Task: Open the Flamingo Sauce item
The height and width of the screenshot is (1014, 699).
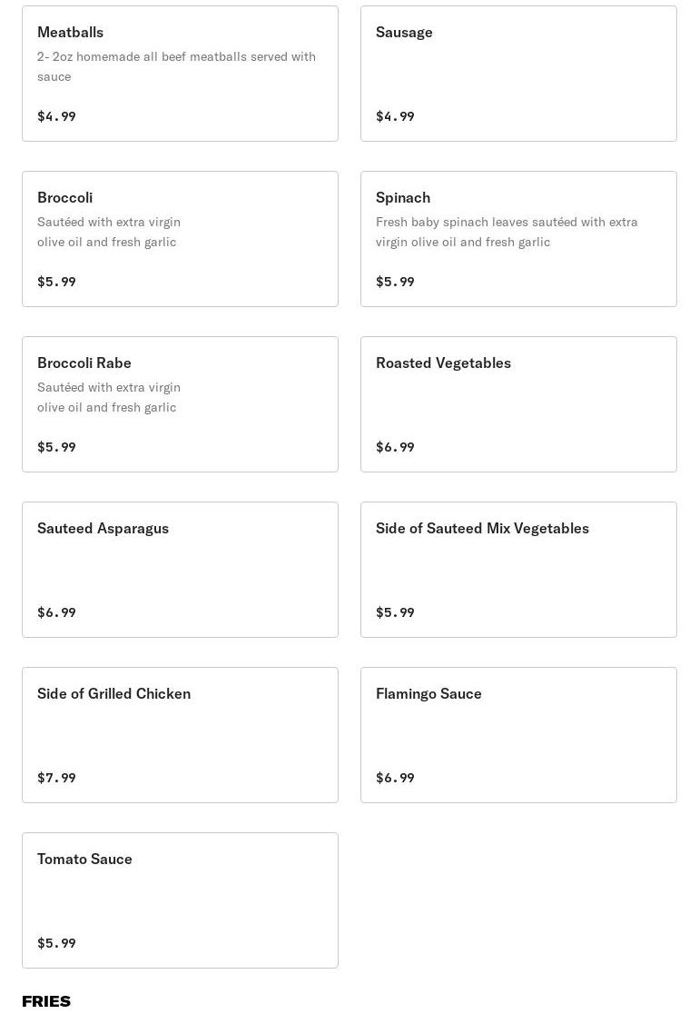Action: pos(428,694)
